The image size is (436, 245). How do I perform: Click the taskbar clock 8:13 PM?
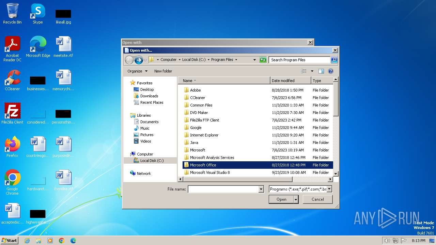(418, 241)
